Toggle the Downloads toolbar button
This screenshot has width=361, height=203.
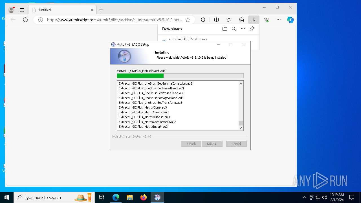(x=254, y=20)
